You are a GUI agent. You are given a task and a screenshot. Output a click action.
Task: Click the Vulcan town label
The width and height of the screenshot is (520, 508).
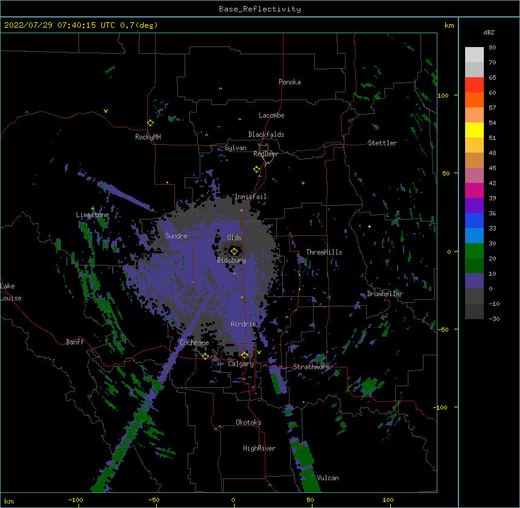tap(328, 478)
